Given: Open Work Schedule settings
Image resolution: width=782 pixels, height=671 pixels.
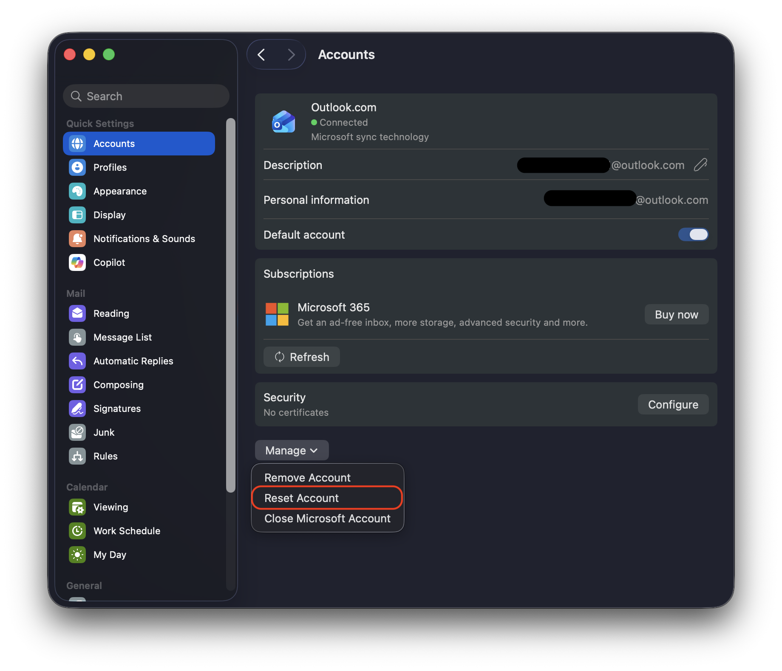Looking at the screenshot, I should tap(139, 531).
